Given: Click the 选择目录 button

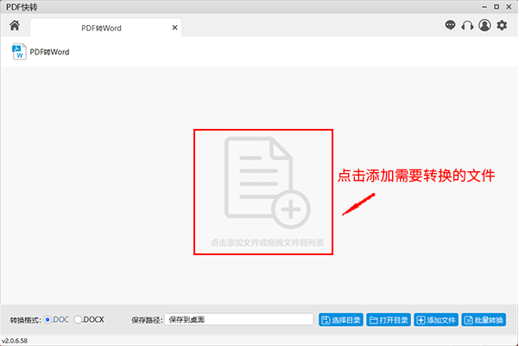Looking at the screenshot, I should (x=341, y=320).
